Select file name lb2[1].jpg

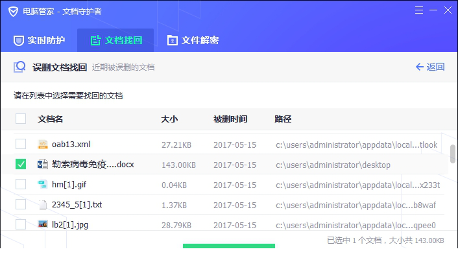70,225
